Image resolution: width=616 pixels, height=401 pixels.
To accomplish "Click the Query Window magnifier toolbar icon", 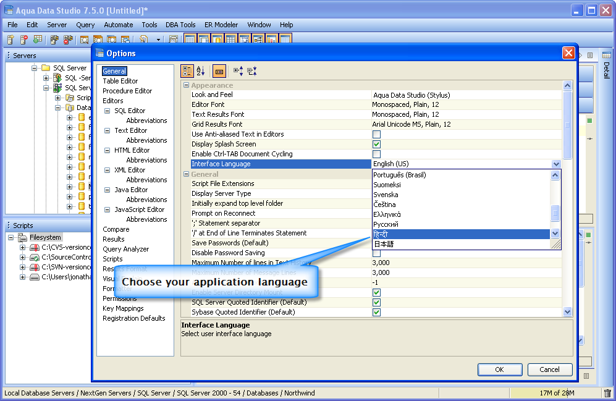I will click(84, 40).
